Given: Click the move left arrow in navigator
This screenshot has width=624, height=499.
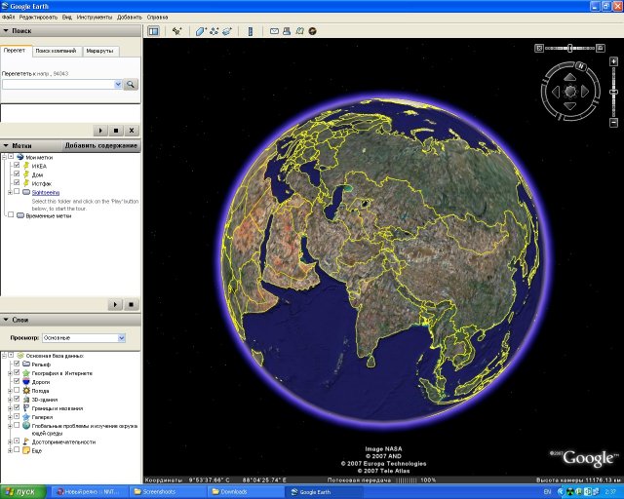Looking at the screenshot, I should 556,92.
